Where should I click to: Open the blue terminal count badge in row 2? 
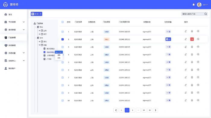point(168,39)
